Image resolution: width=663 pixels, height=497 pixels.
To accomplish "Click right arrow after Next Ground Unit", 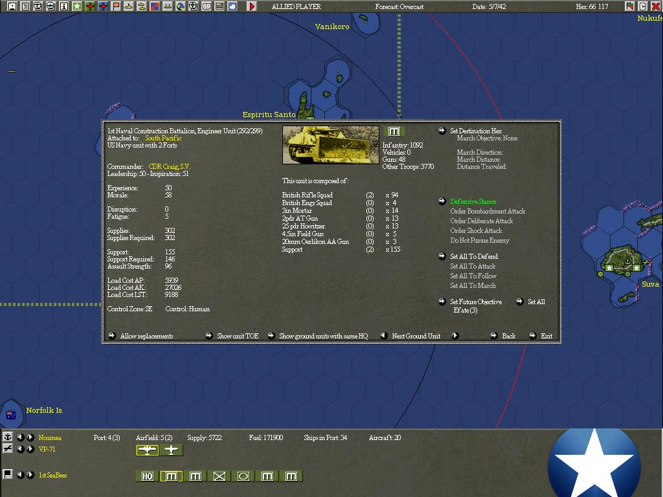I will point(455,336).
